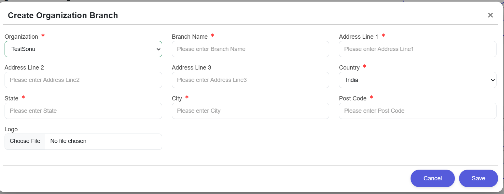
Task: Click the Country label text
Action: tap(349, 68)
